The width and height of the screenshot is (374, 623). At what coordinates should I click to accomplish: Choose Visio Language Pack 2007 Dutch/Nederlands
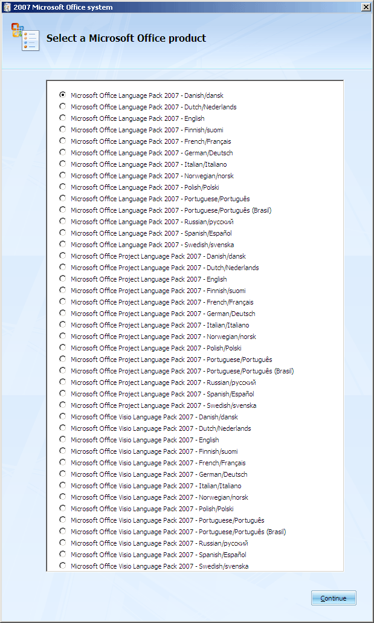click(x=62, y=428)
